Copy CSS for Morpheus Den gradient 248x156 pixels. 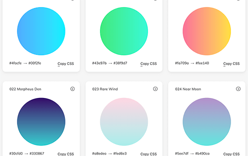(x=65, y=154)
